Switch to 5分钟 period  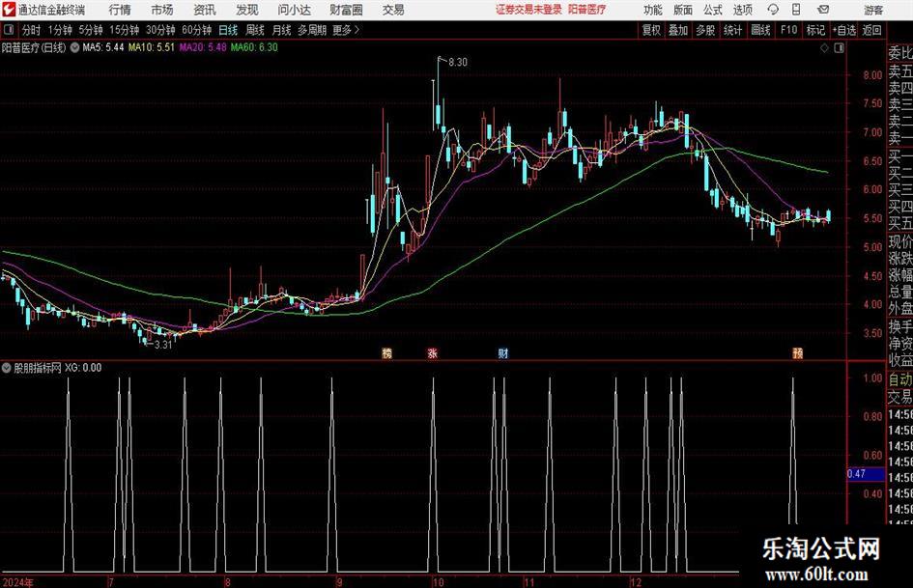pos(91,30)
